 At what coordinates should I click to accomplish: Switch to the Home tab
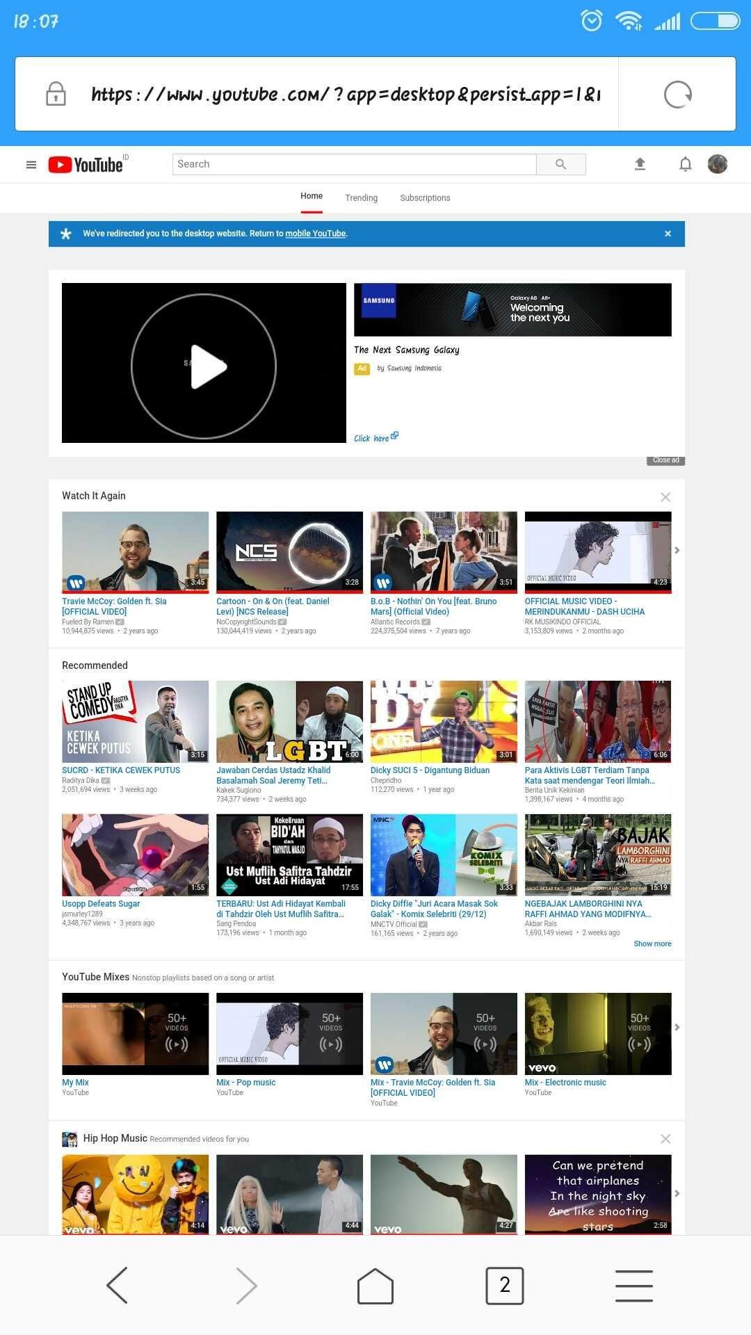312,197
